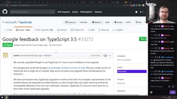Open the Windows notification center icon
This screenshot has width=177, height=99.
click(174, 97)
